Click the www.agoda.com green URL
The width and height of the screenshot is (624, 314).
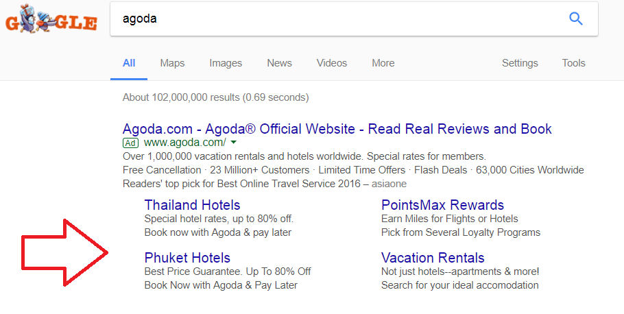click(x=184, y=143)
